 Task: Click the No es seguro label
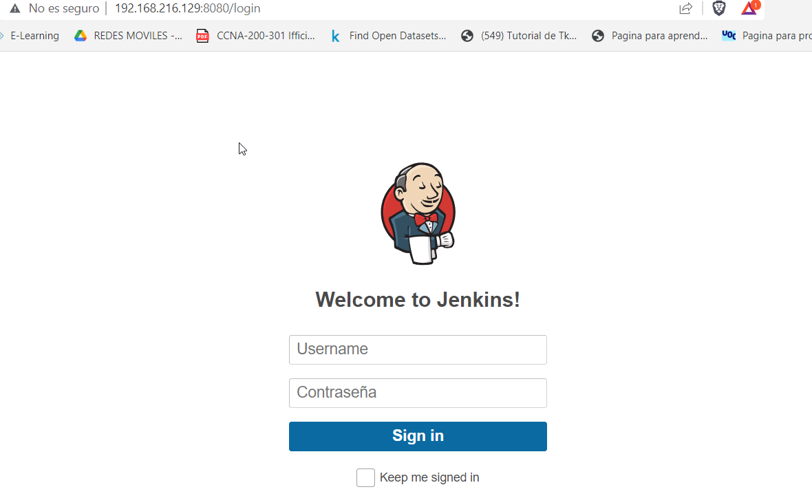click(64, 8)
